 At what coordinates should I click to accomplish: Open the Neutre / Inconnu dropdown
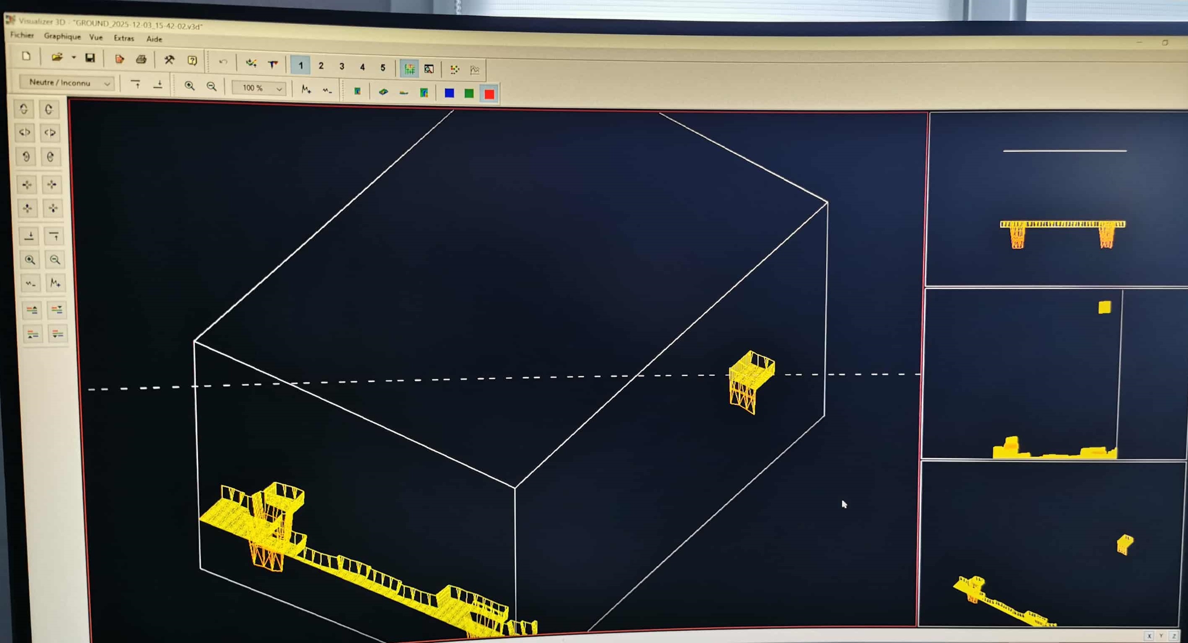pyautogui.click(x=68, y=83)
